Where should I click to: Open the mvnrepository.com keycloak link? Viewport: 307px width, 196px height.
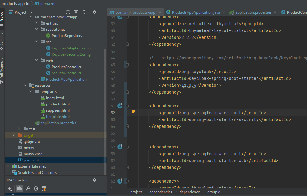[234, 58]
